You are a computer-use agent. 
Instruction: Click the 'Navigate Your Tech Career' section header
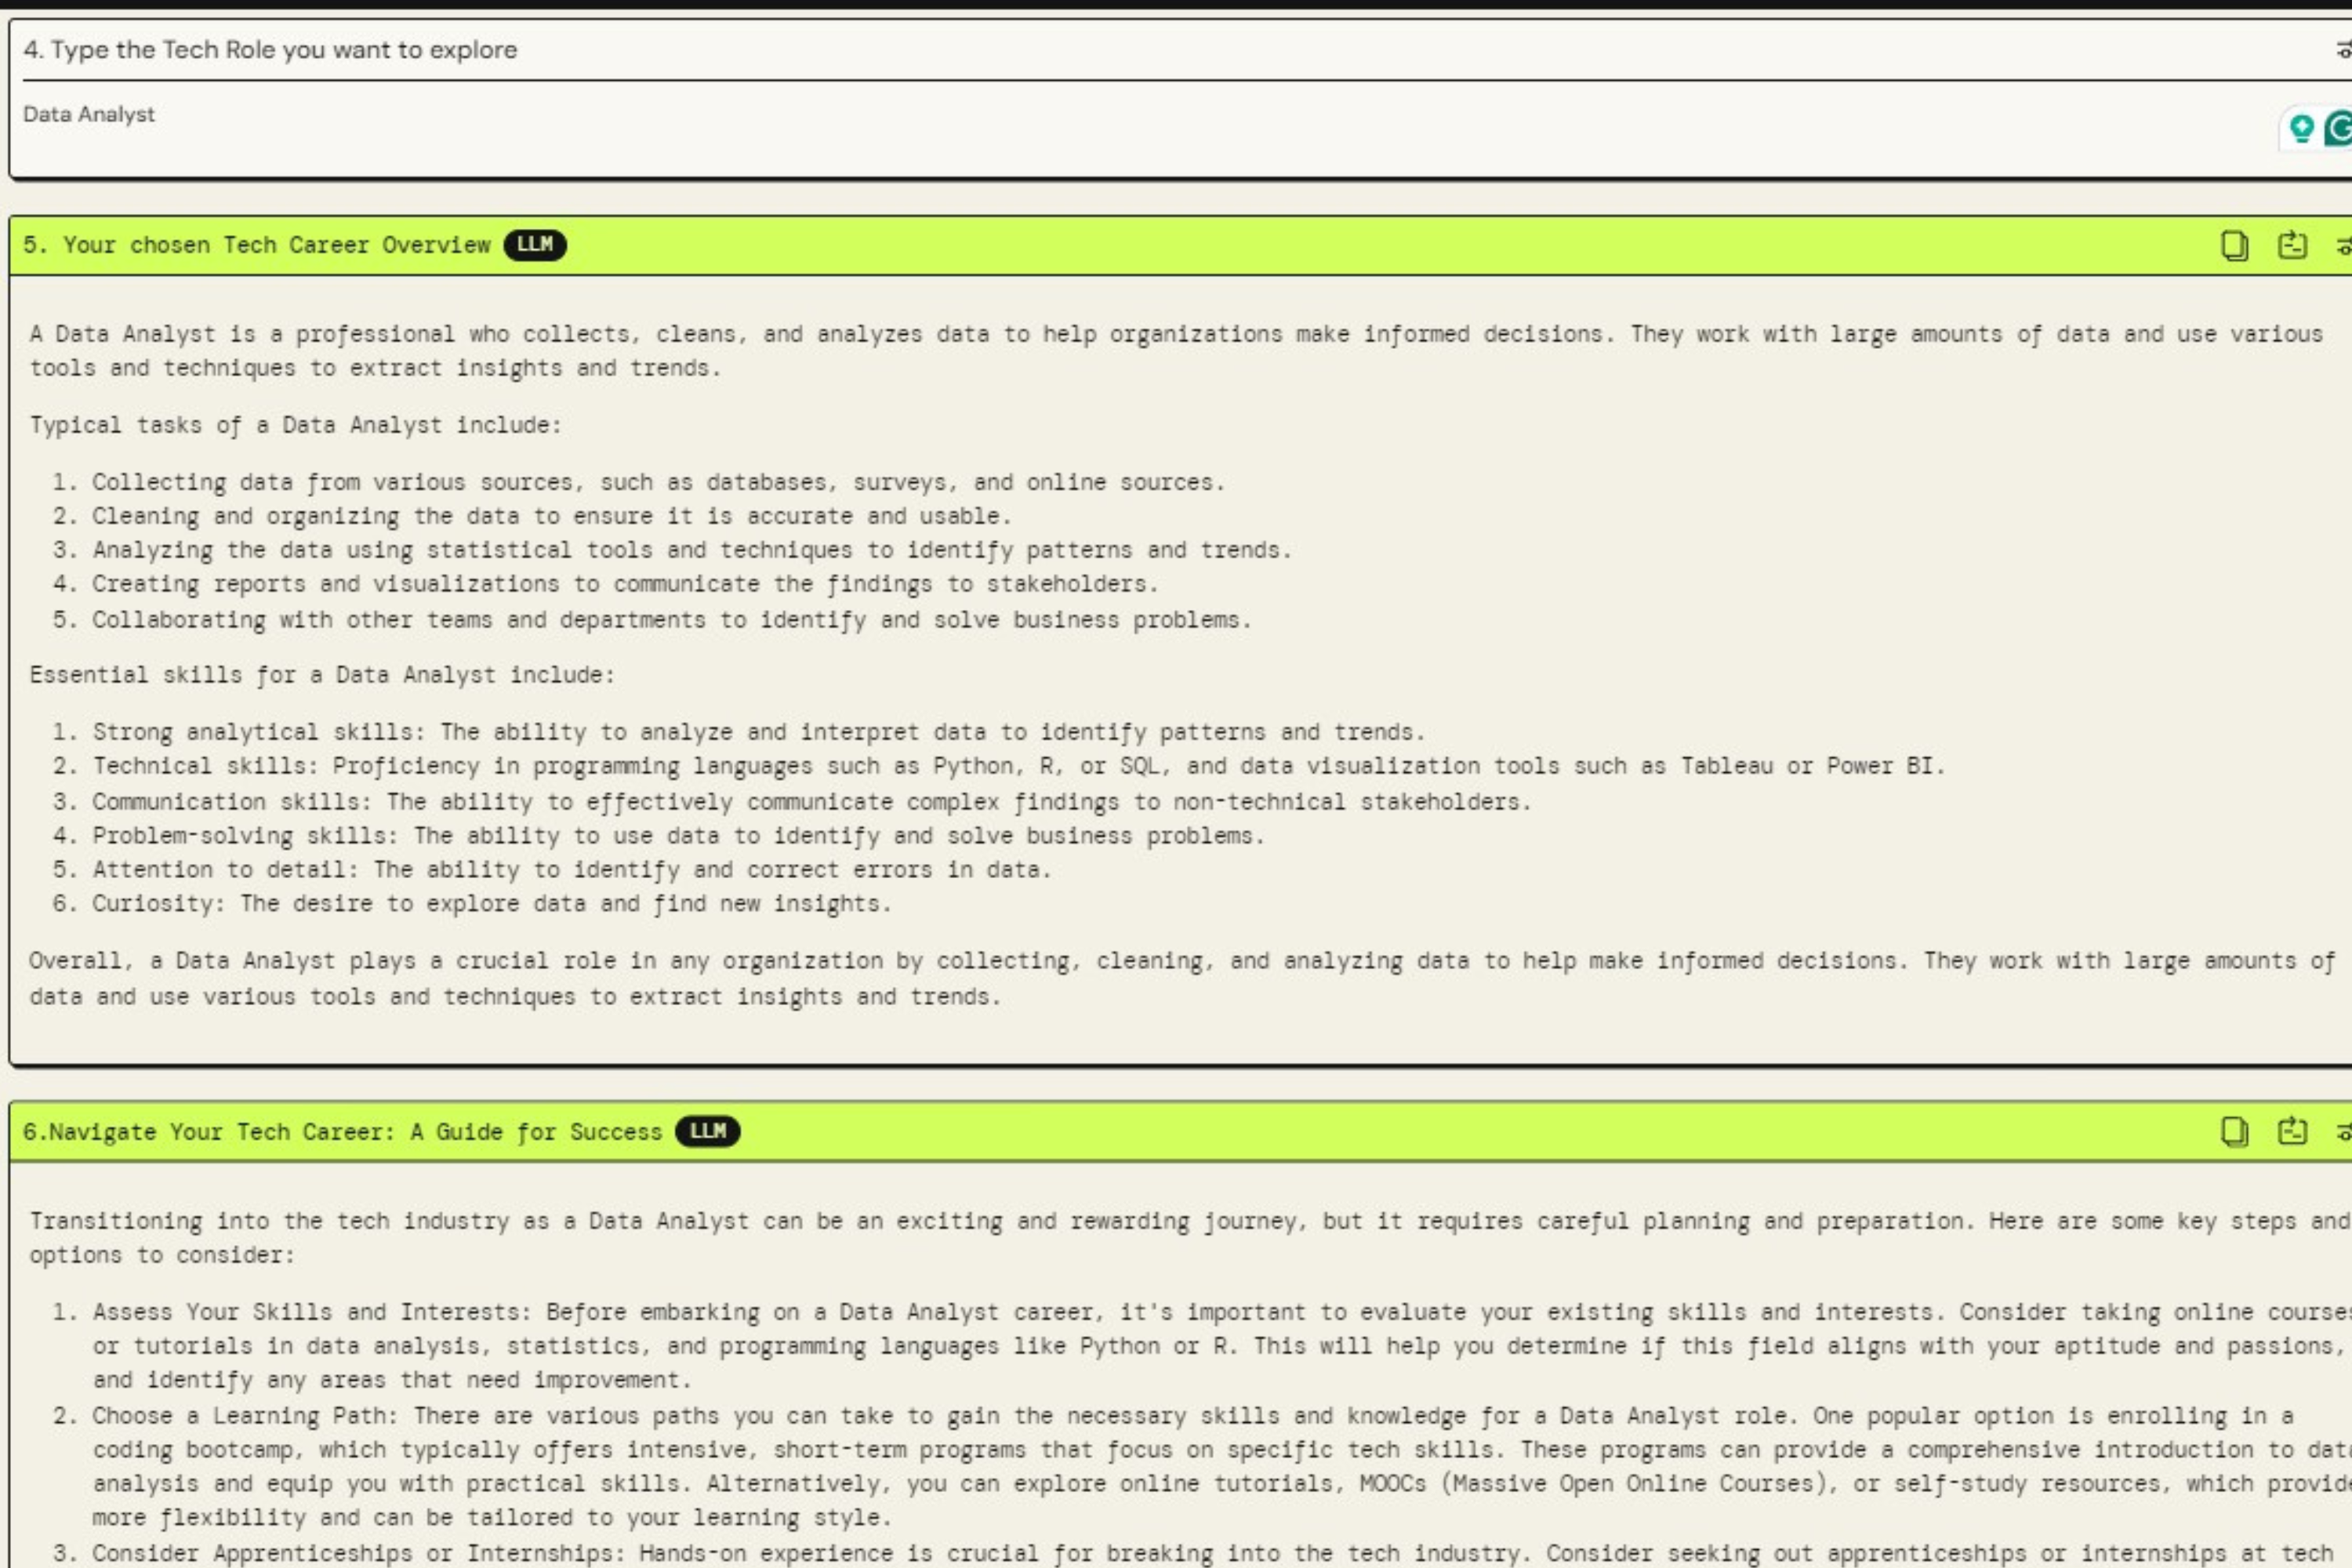tap(342, 1132)
